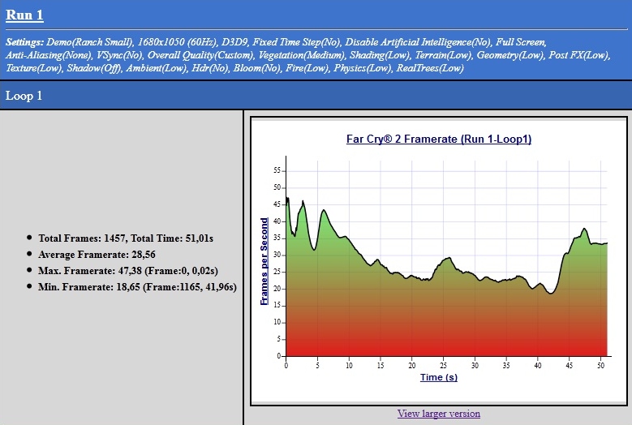This screenshot has width=632, height=425.
Task: Click the bullet beside Min. Framerate
Action: tap(30, 286)
